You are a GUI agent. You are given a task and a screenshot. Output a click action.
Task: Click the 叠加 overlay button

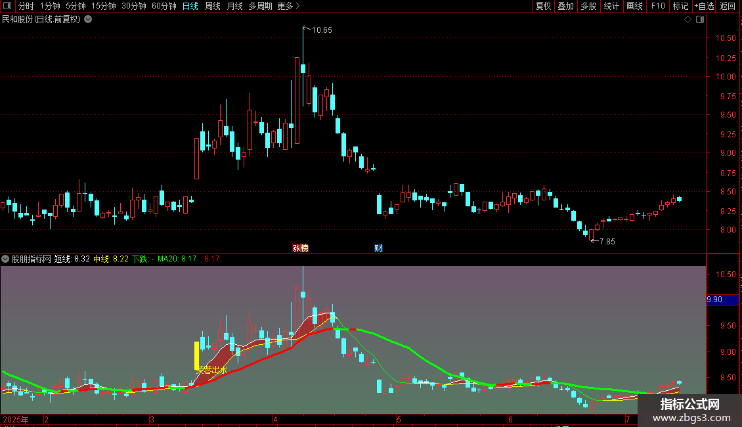(566, 6)
